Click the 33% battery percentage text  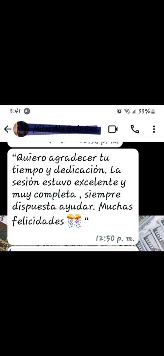(x=144, y=111)
